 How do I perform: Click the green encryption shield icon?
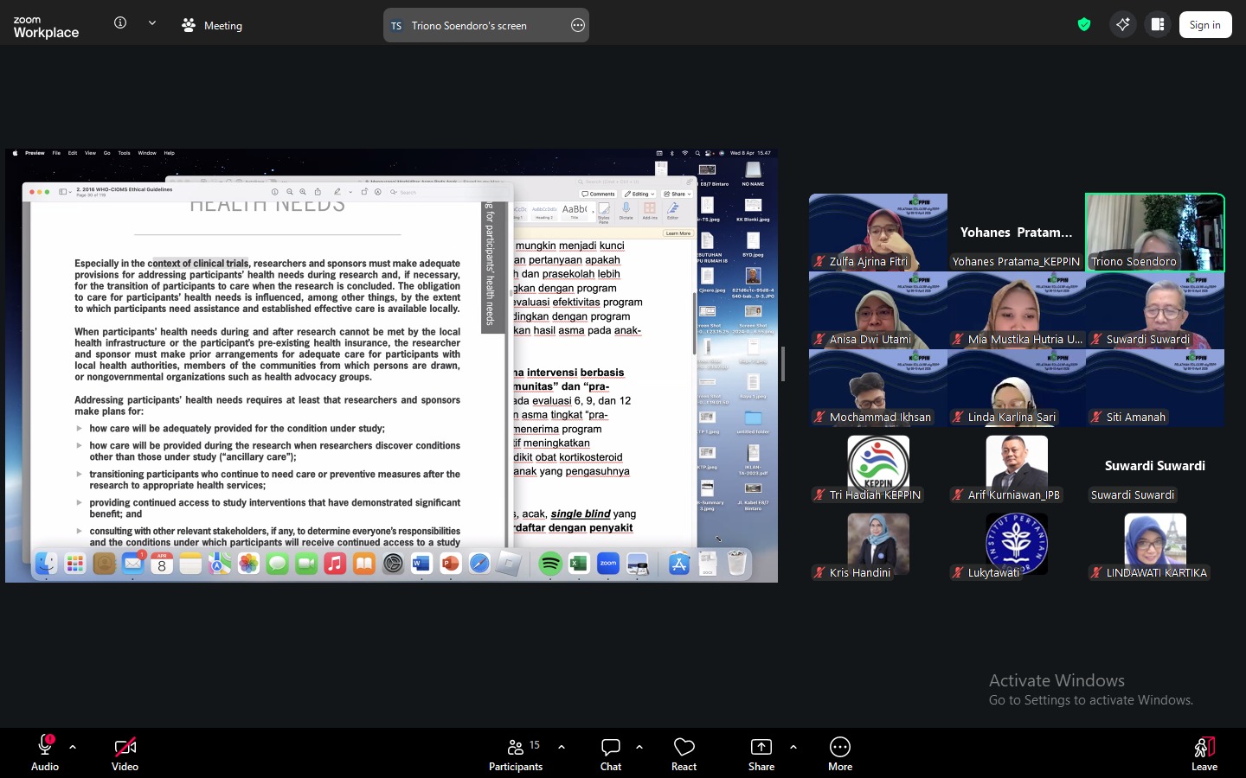[x=1083, y=24]
